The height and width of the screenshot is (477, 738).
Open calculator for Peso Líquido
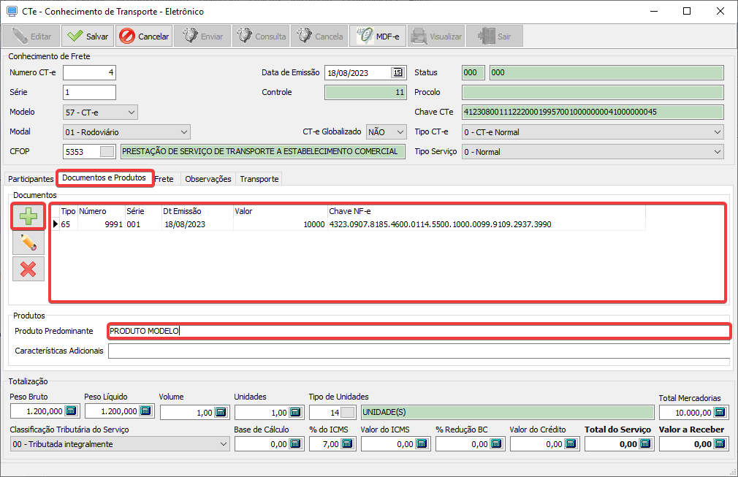pyautogui.click(x=146, y=411)
